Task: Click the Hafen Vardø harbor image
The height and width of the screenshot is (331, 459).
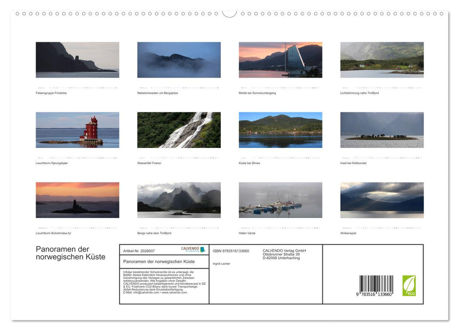Action: point(280,200)
